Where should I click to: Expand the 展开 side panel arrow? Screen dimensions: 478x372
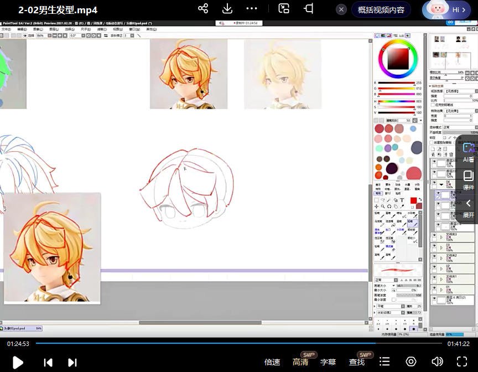pos(469,203)
